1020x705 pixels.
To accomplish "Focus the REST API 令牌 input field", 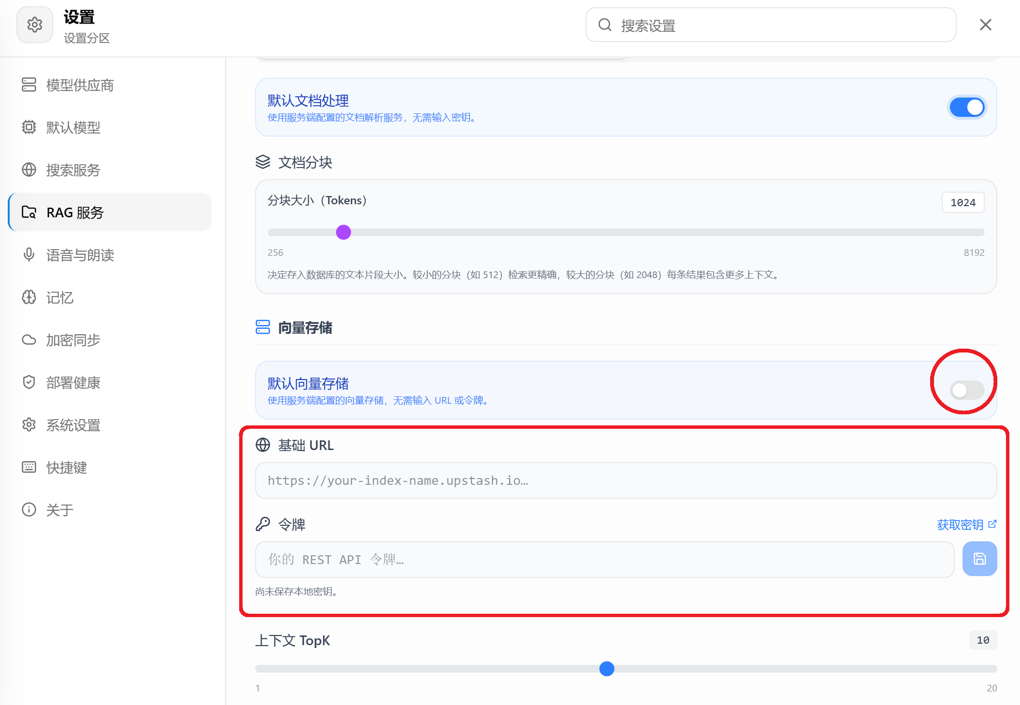I will tap(604, 560).
